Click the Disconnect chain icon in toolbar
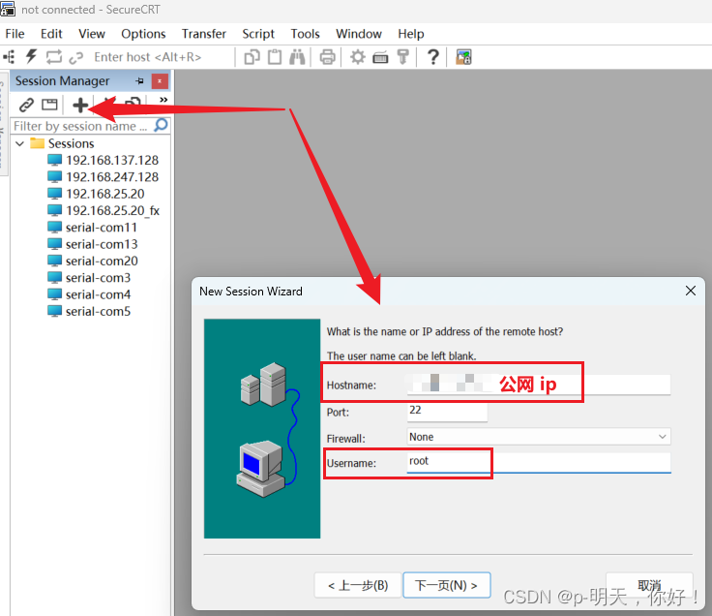The height and width of the screenshot is (616, 712). tap(75, 58)
